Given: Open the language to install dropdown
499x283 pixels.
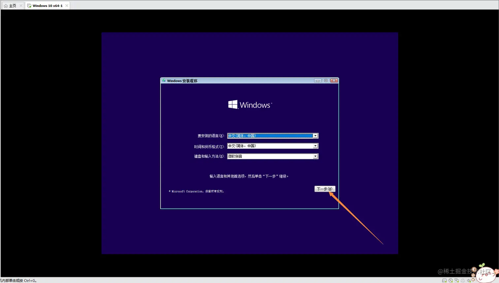Looking at the screenshot, I should point(273,136).
